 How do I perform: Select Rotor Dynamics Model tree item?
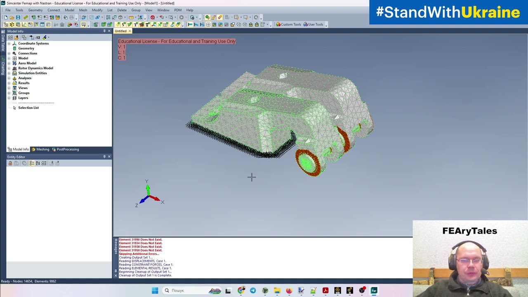(x=35, y=68)
